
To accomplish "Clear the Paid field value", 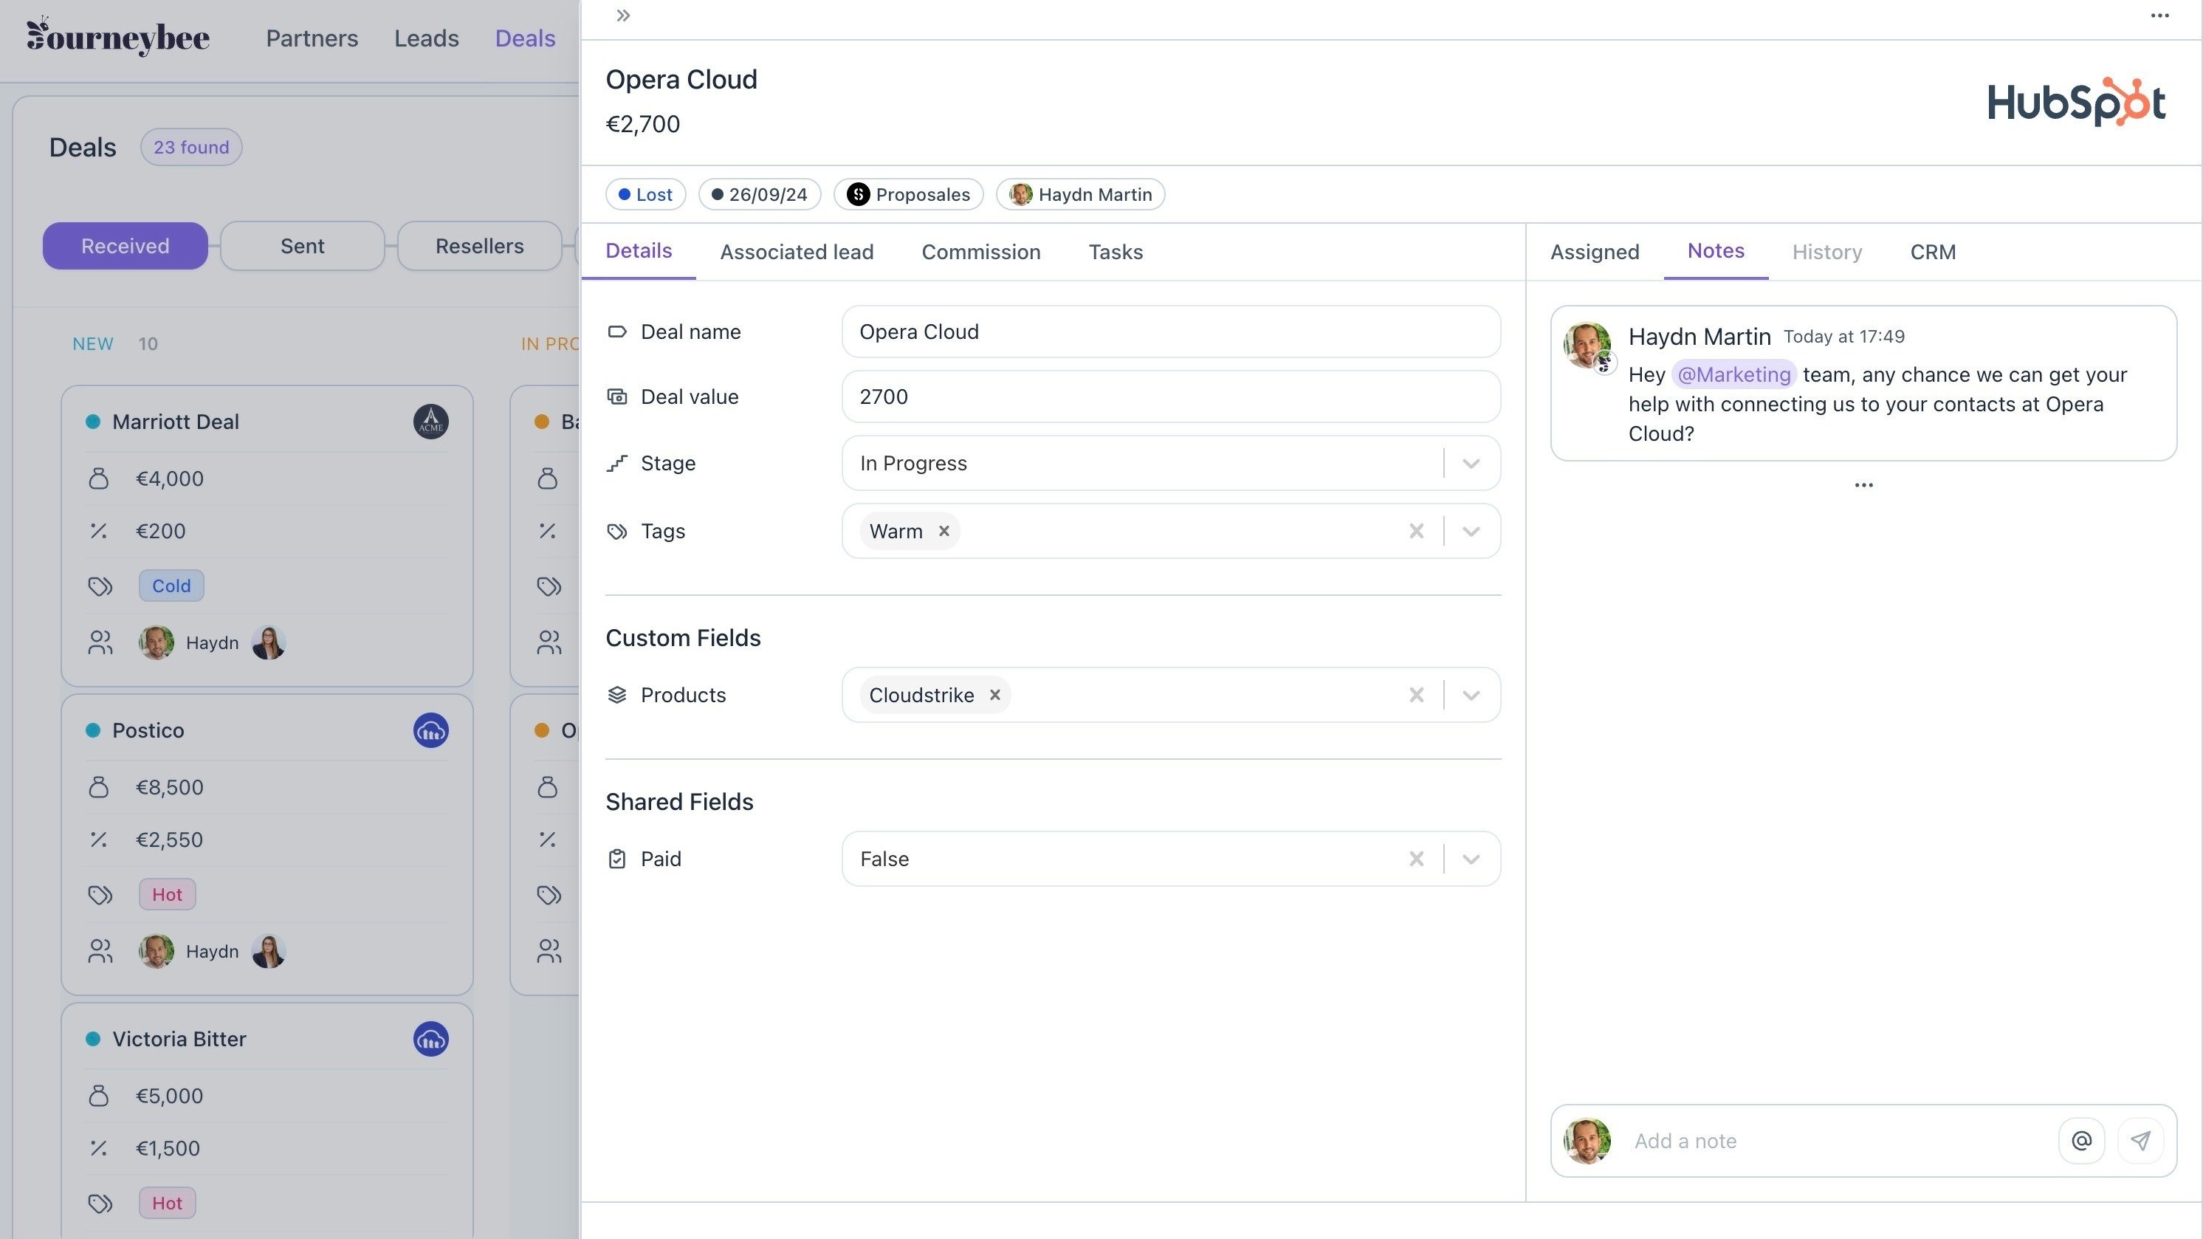I will click(x=1416, y=859).
